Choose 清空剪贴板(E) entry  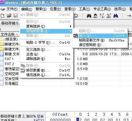(100, 45)
